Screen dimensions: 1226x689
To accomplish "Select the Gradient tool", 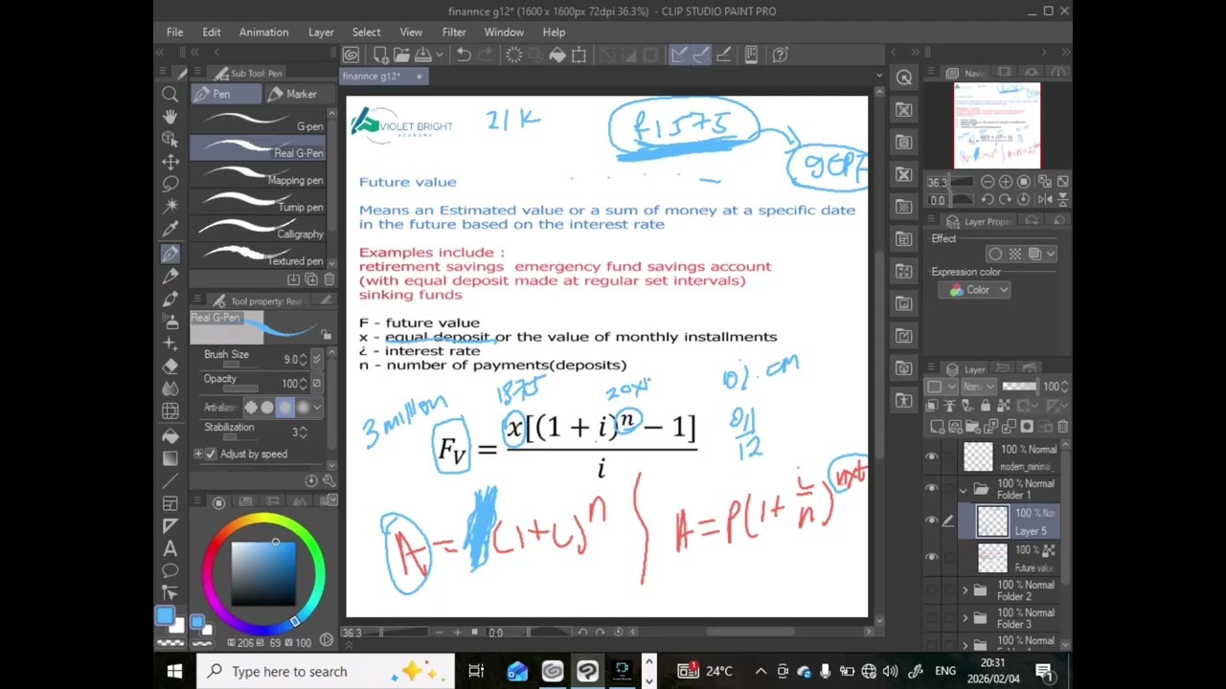I will 170,458.
